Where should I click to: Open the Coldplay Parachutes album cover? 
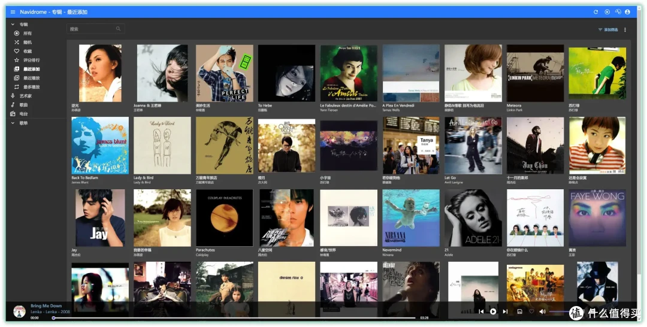(225, 218)
